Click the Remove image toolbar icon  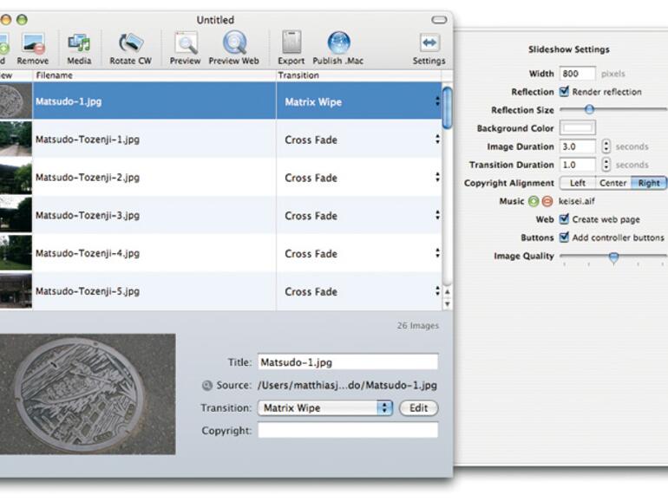[x=33, y=43]
